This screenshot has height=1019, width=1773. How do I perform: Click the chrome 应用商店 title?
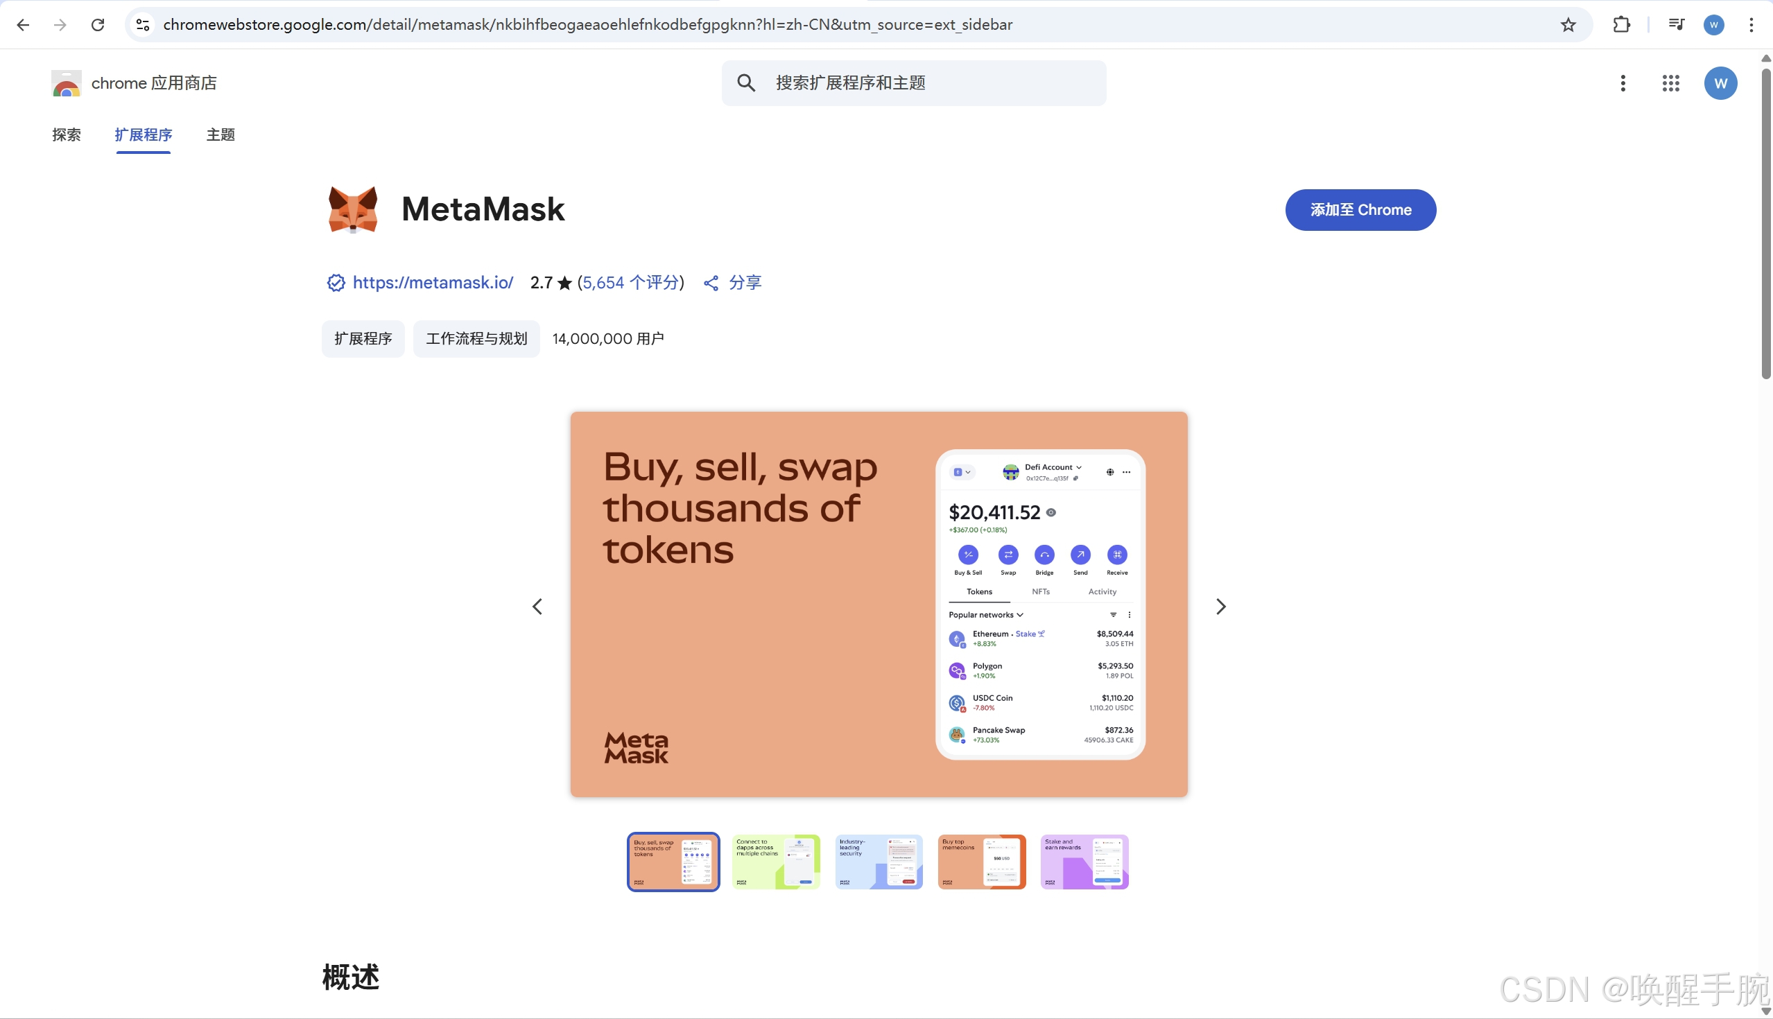154,83
